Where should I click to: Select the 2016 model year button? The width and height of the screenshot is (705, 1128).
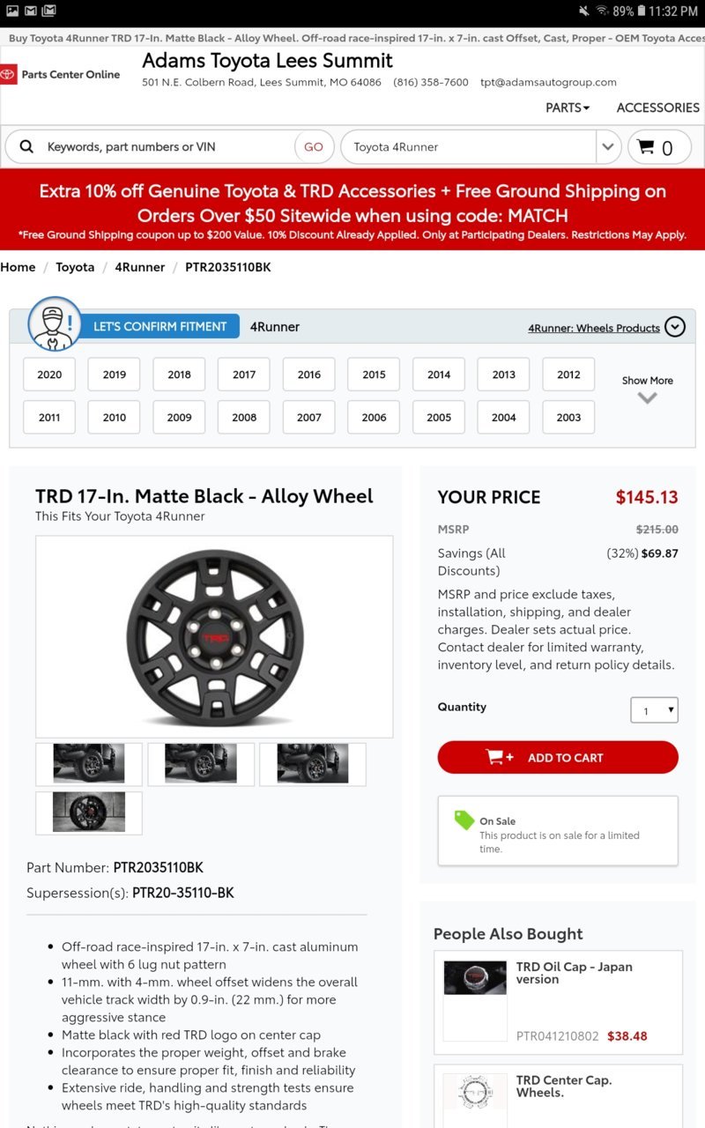309,375
